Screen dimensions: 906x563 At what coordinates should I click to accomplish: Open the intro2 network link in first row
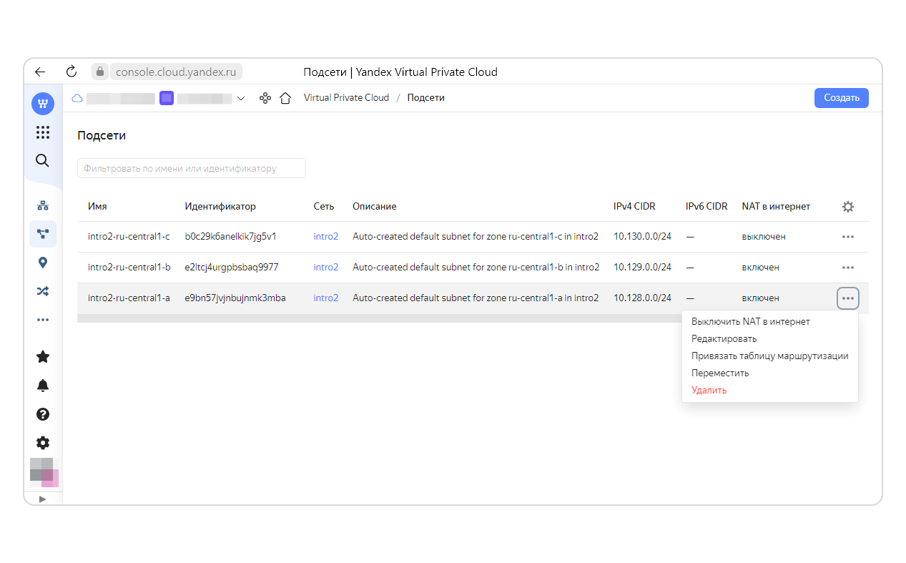(x=325, y=237)
